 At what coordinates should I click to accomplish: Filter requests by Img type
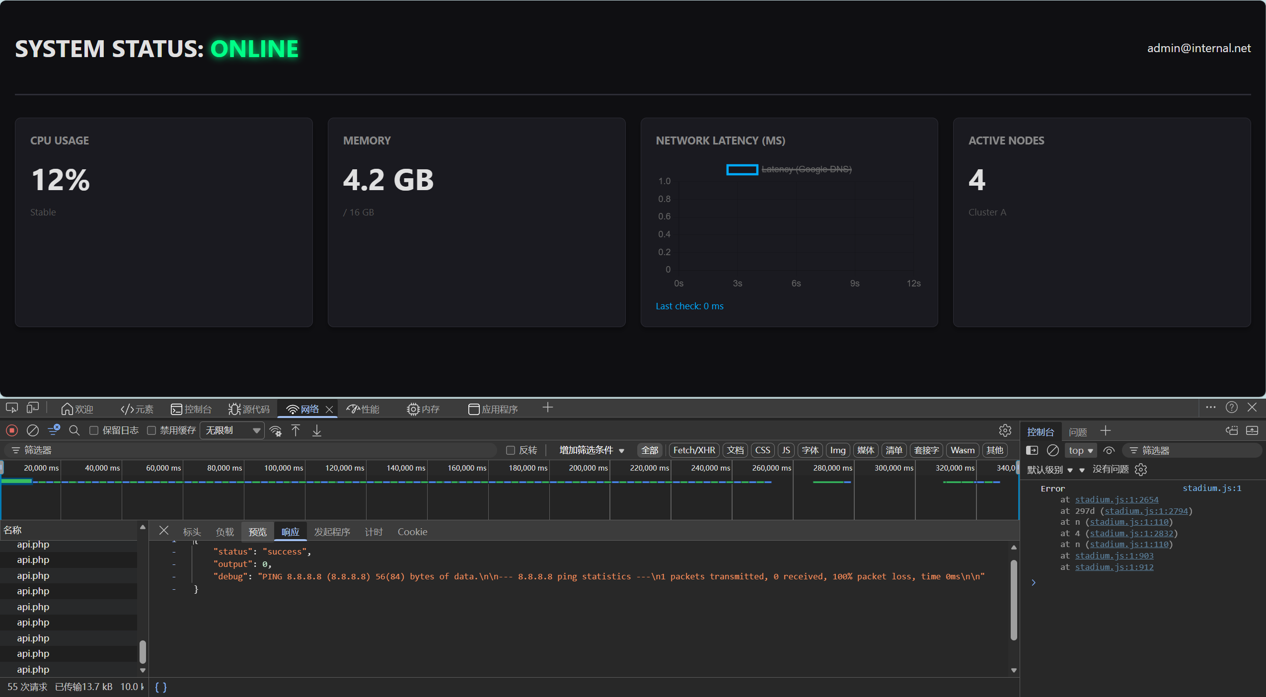click(837, 450)
